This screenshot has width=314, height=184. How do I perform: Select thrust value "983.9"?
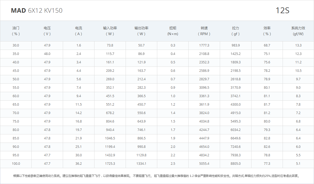[x=236, y=45]
